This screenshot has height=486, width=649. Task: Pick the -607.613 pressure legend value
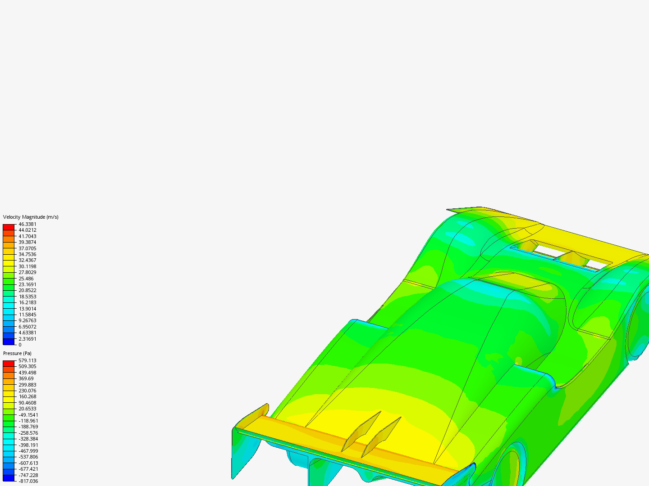(28, 463)
